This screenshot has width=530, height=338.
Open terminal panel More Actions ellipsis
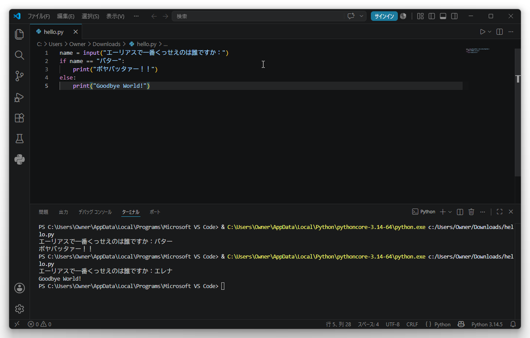coord(483,212)
